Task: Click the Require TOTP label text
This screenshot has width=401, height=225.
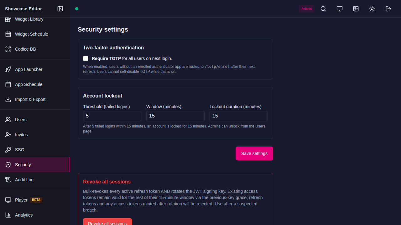Action: pyautogui.click(x=107, y=58)
